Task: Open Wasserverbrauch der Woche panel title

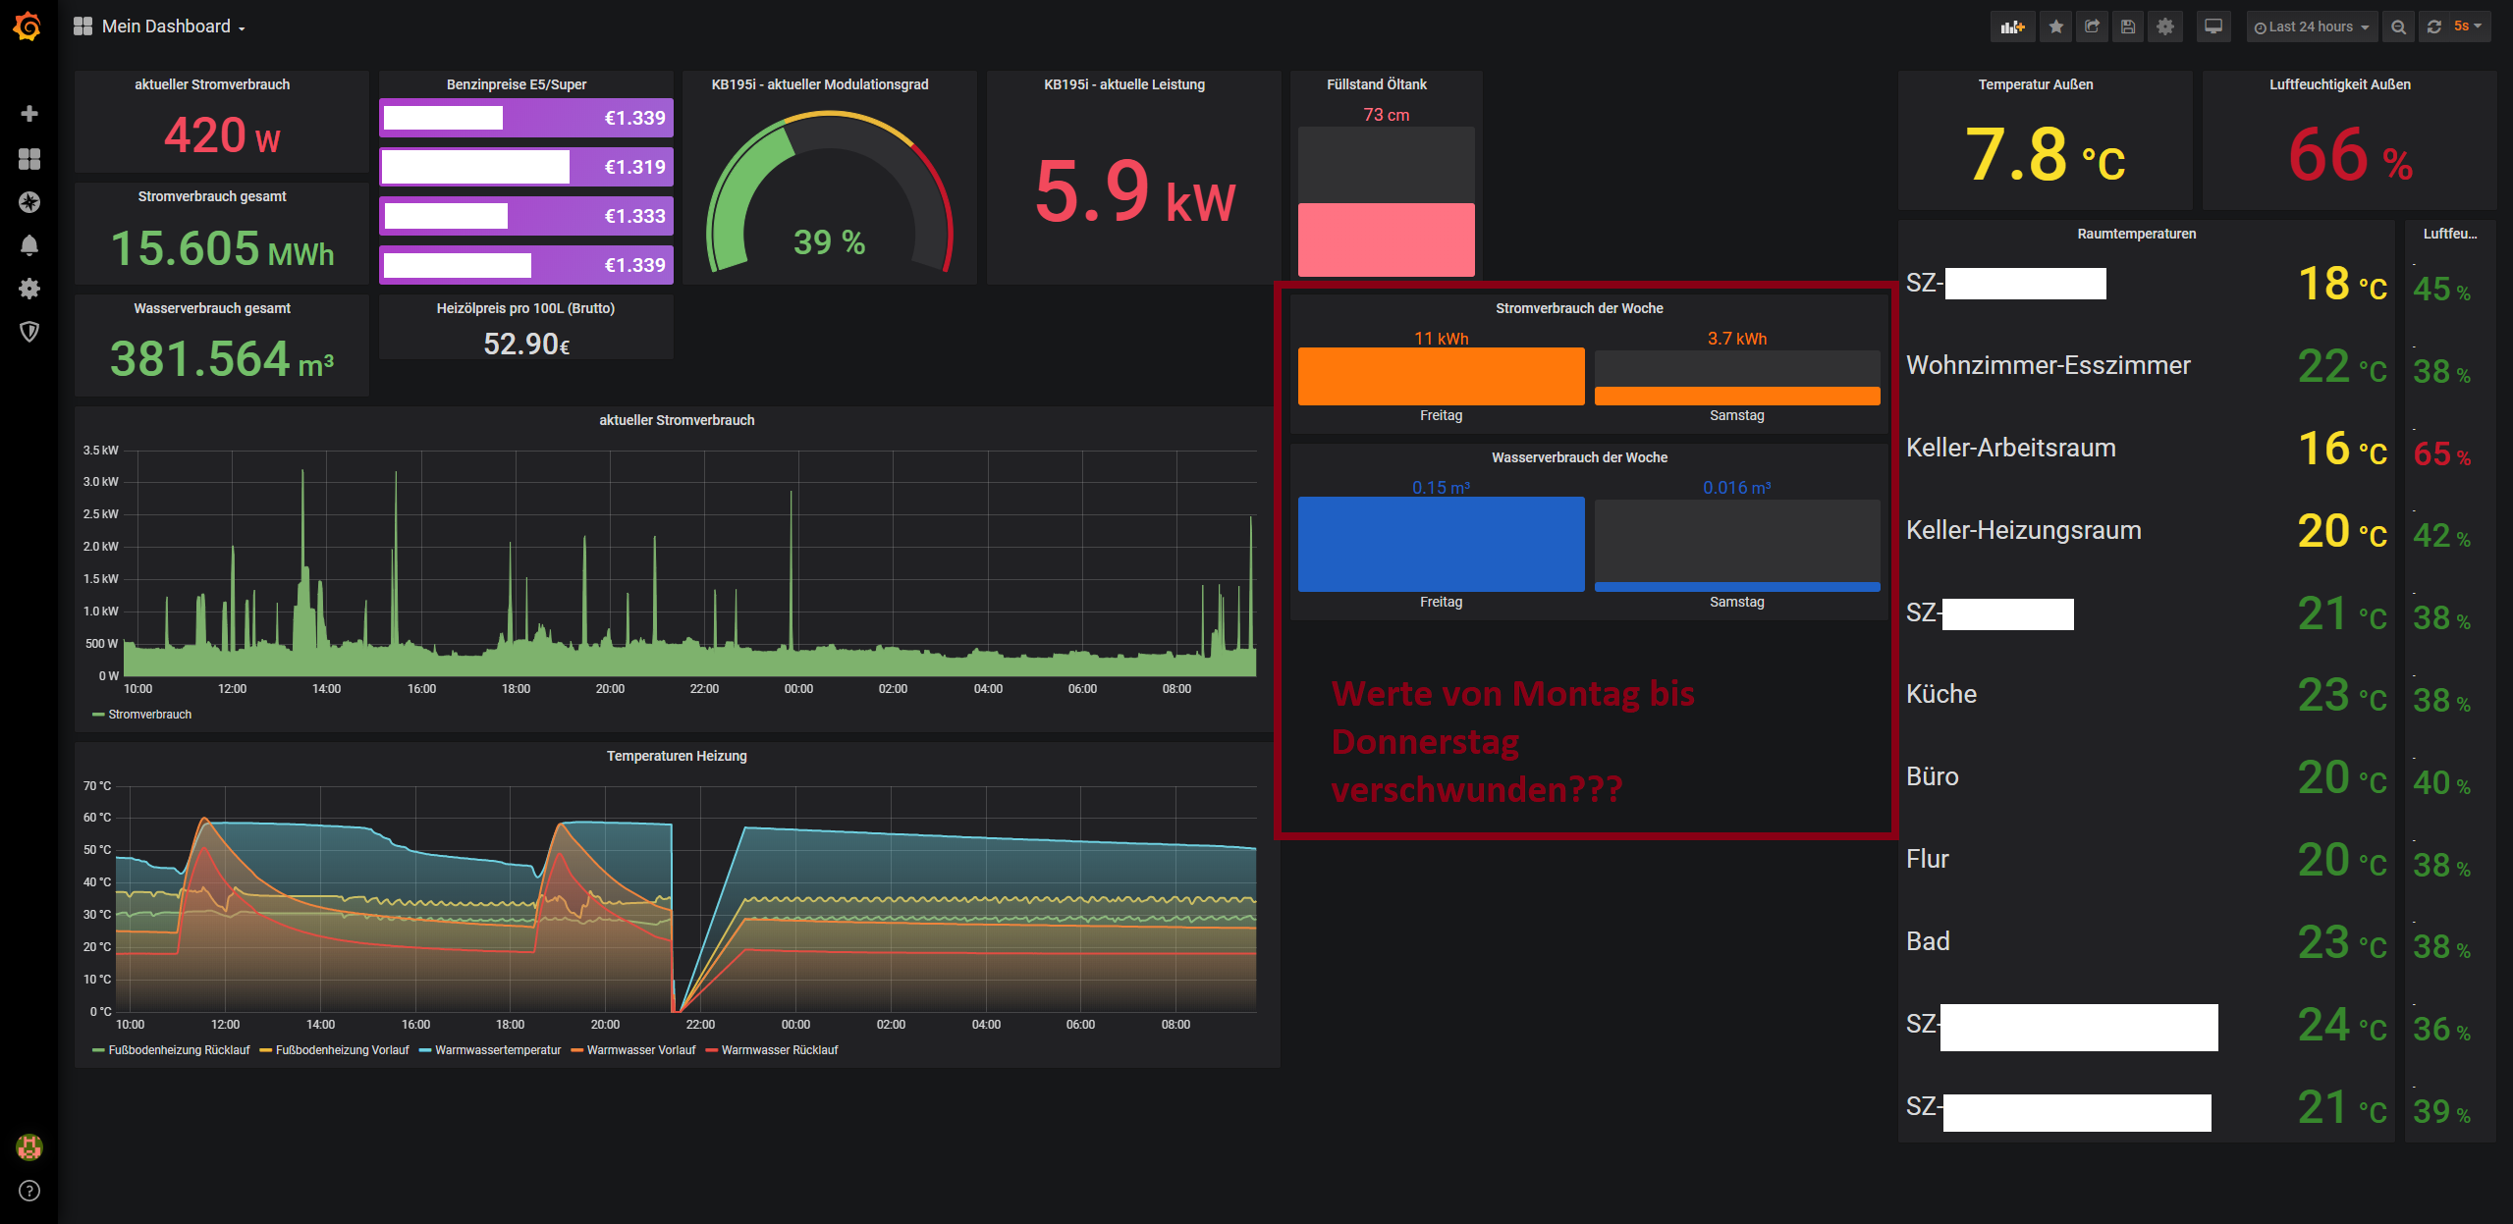Action: [1579, 457]
